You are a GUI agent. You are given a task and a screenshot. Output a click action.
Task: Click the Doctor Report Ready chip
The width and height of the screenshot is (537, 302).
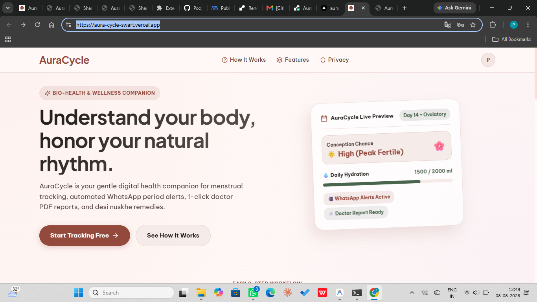pyautogui.click(x=356, y=213)
